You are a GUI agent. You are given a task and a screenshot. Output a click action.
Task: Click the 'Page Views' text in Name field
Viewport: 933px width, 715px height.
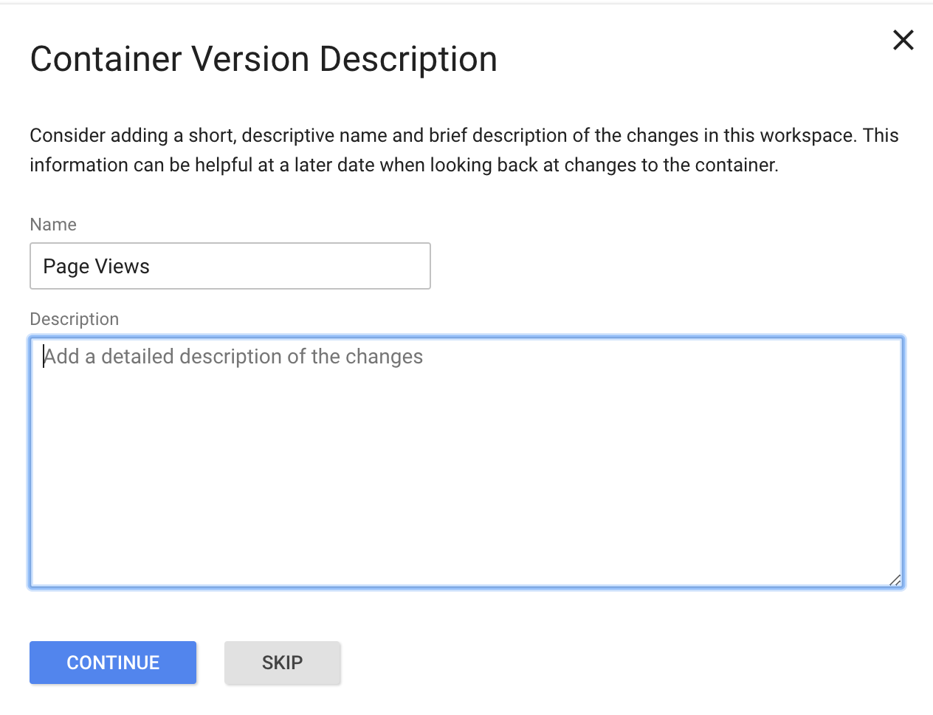97,267
